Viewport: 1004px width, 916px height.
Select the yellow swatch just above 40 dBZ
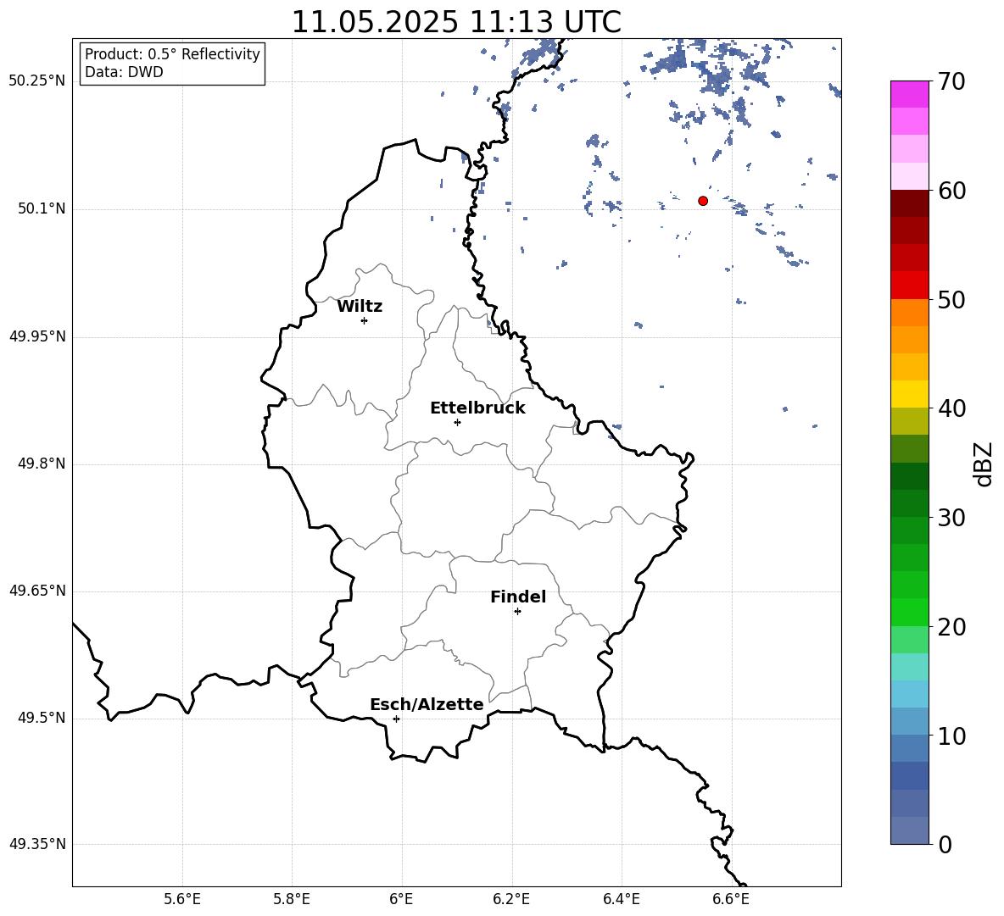pos(910,394)
